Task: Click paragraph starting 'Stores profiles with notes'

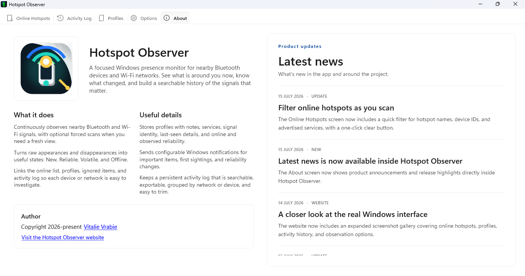Action: pyautogui.click(x=188, y=134)
